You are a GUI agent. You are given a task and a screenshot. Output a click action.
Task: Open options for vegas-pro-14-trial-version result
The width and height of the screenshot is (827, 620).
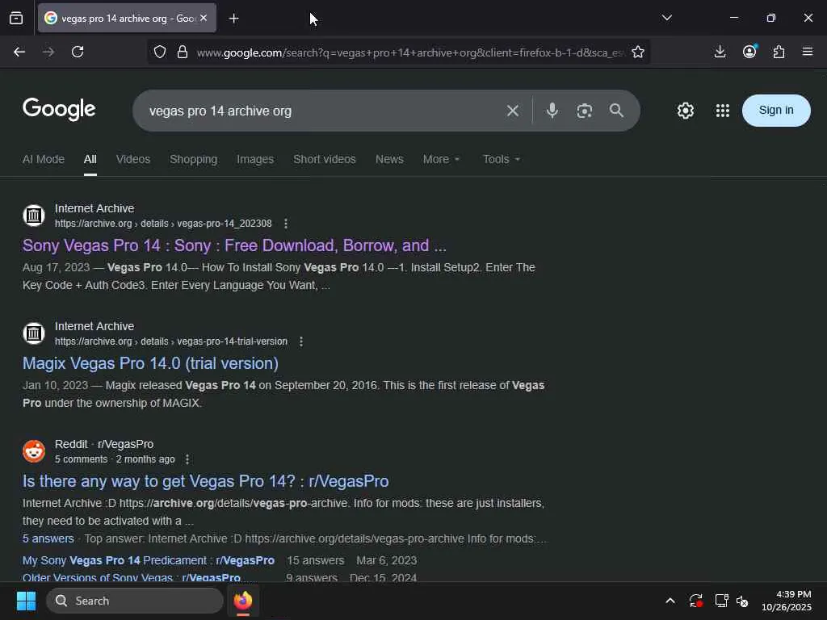click(301, 341)
